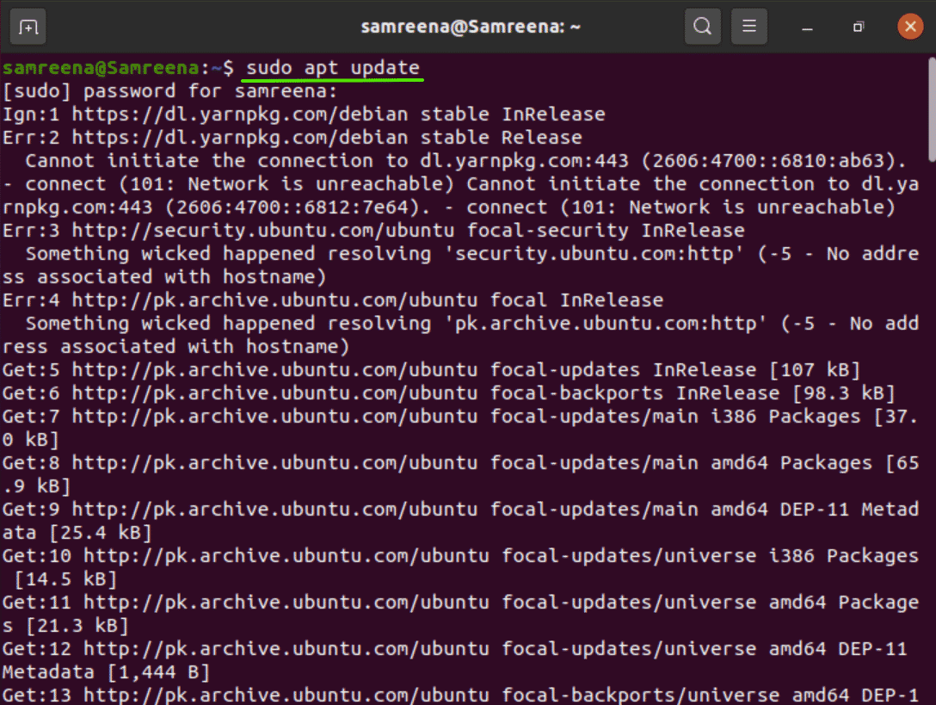The image size is (936, 705).
Task: Open the hamburger menu in the title bar
Action: coord(749,27)
